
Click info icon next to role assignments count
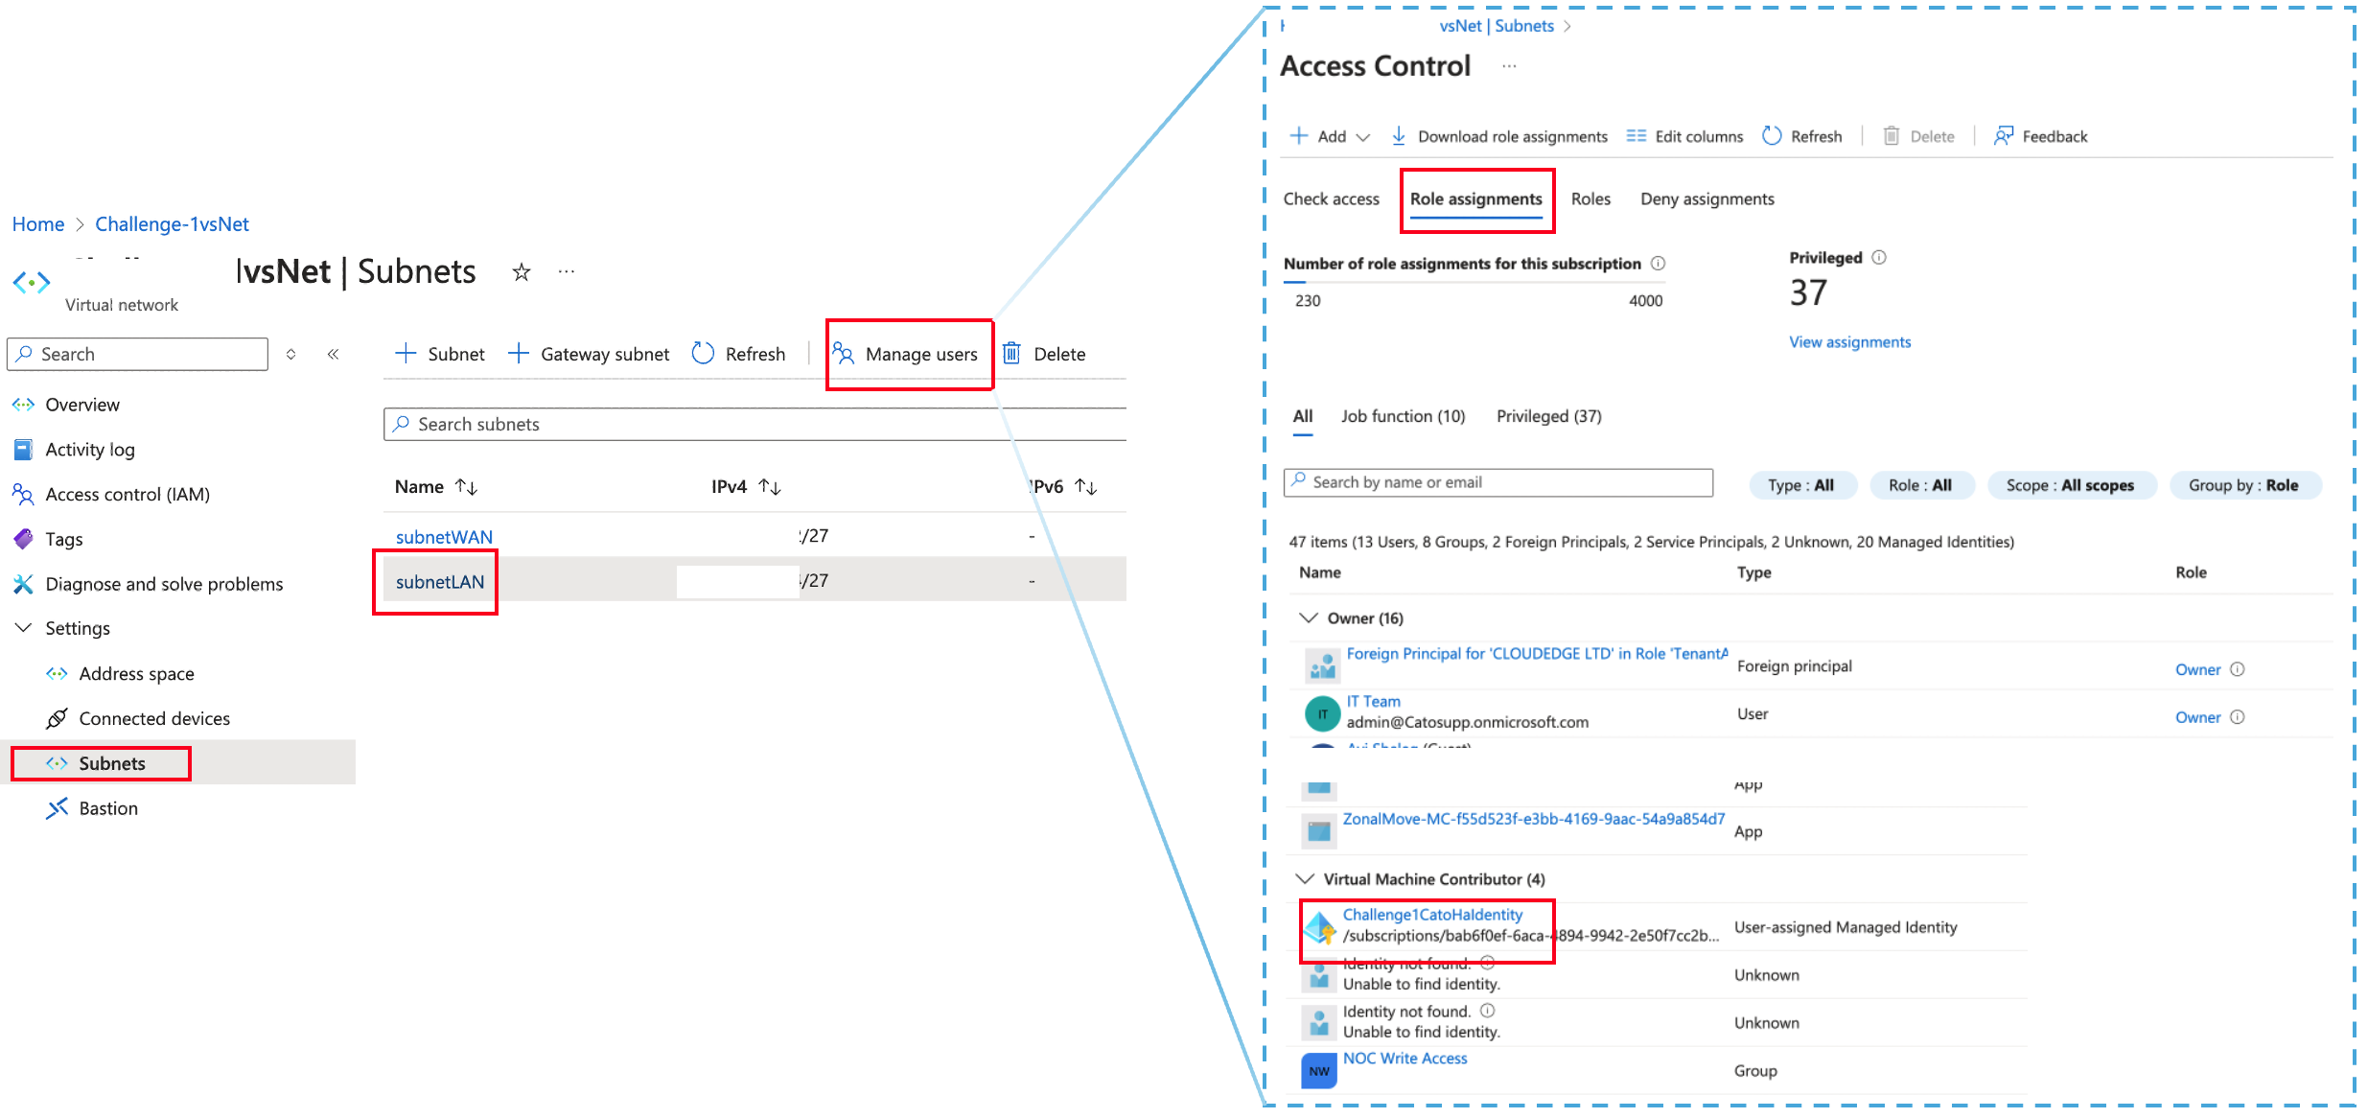click(x=1659, y=263)
